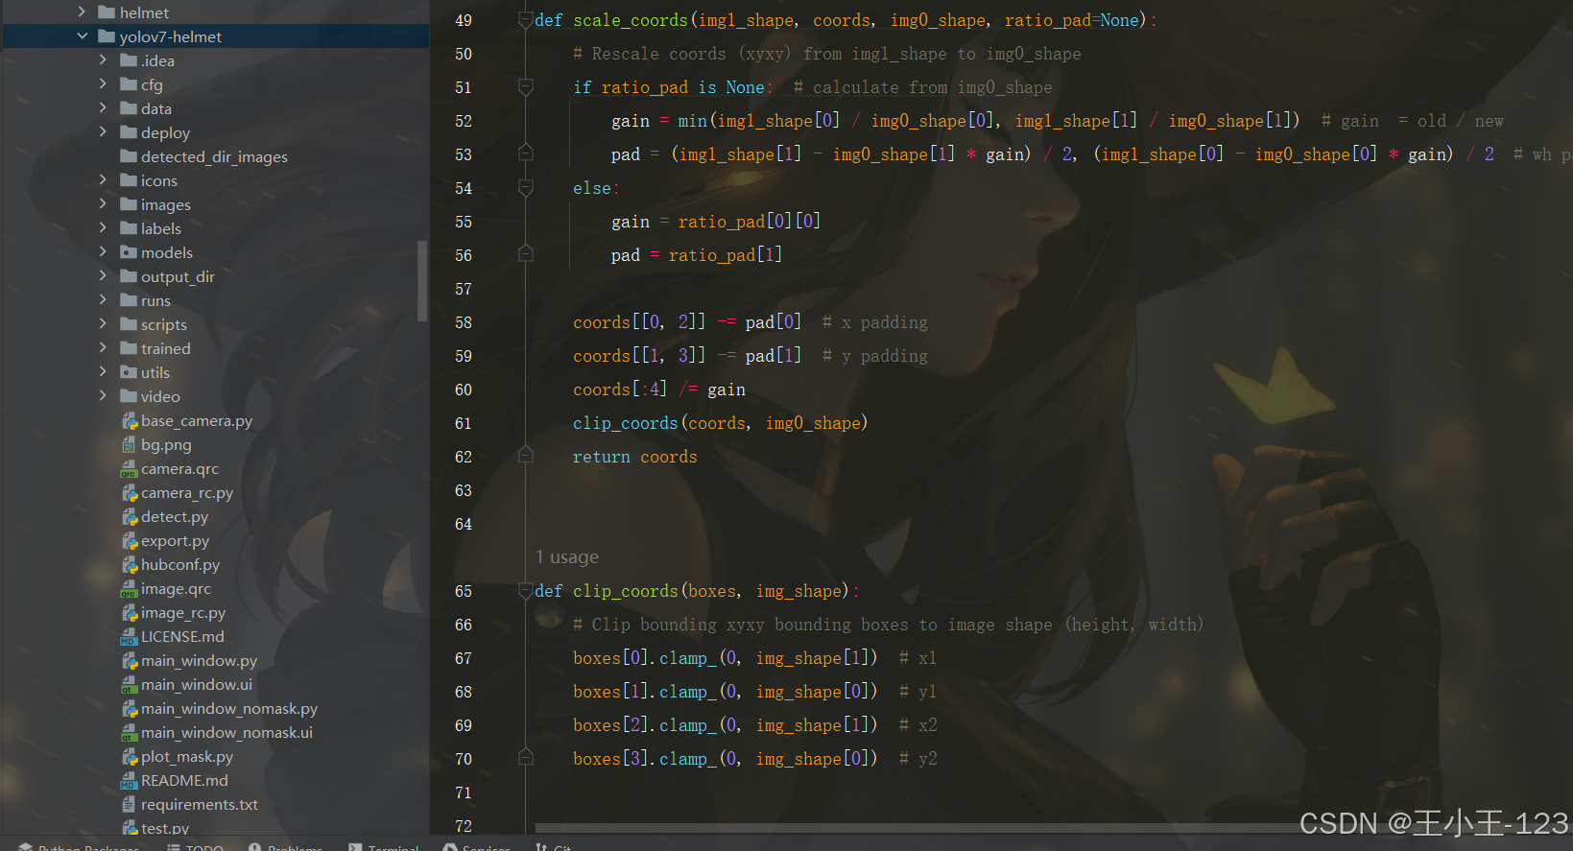Expand the utils folder arrow
The width and height of the screenshot is (1573, 851).
[104, 372]
